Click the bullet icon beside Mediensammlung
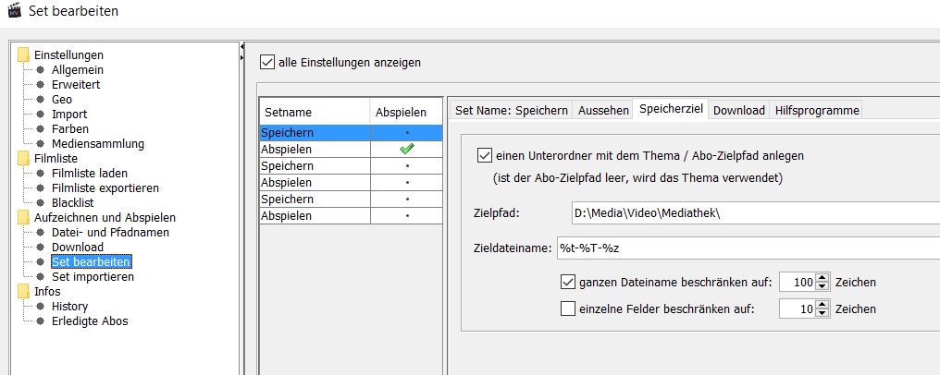 click(x=40, y=144)
